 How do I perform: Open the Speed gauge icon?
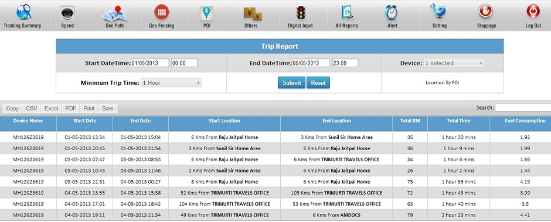coord(67,13)
